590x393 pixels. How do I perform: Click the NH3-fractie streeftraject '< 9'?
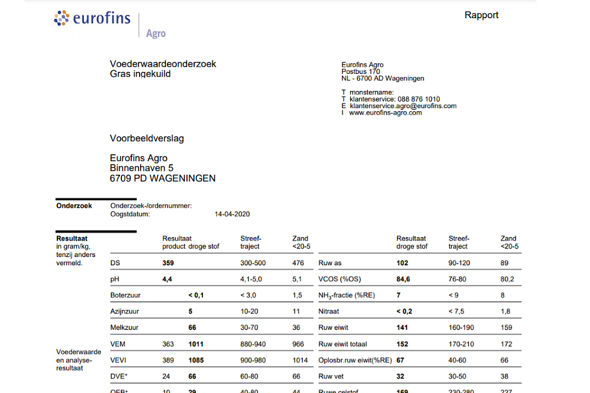tap(453, 295)
